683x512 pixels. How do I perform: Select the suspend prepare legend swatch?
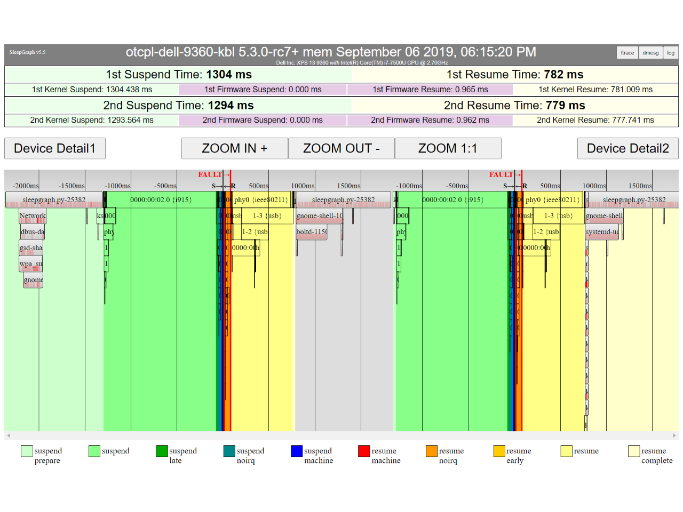27,451
